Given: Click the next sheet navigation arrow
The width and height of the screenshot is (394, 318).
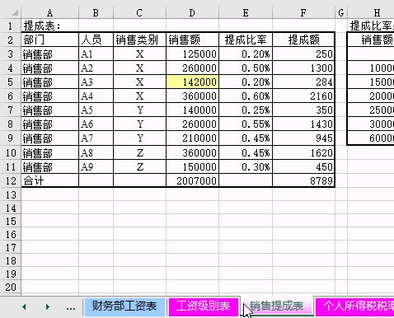Looking at the screenshot, I should pyautogui.click(x=48, y=306).
